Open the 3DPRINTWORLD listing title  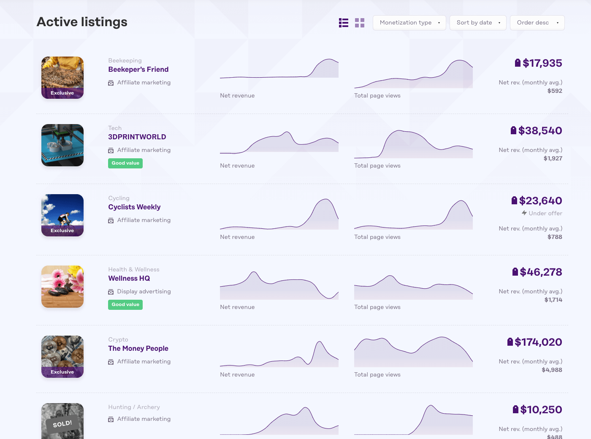[x=137, y=137]
